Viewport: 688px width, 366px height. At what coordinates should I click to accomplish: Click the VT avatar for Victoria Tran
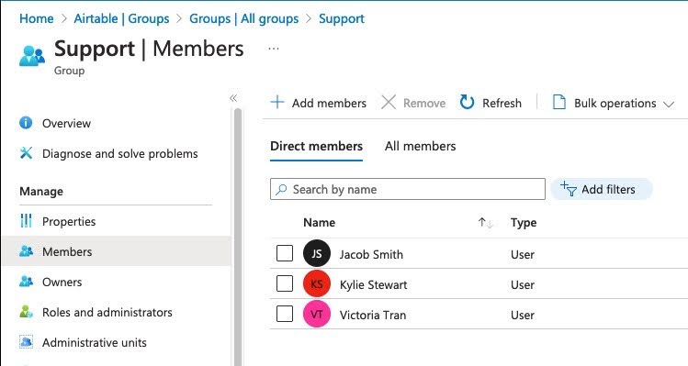[x=316, y=314]
